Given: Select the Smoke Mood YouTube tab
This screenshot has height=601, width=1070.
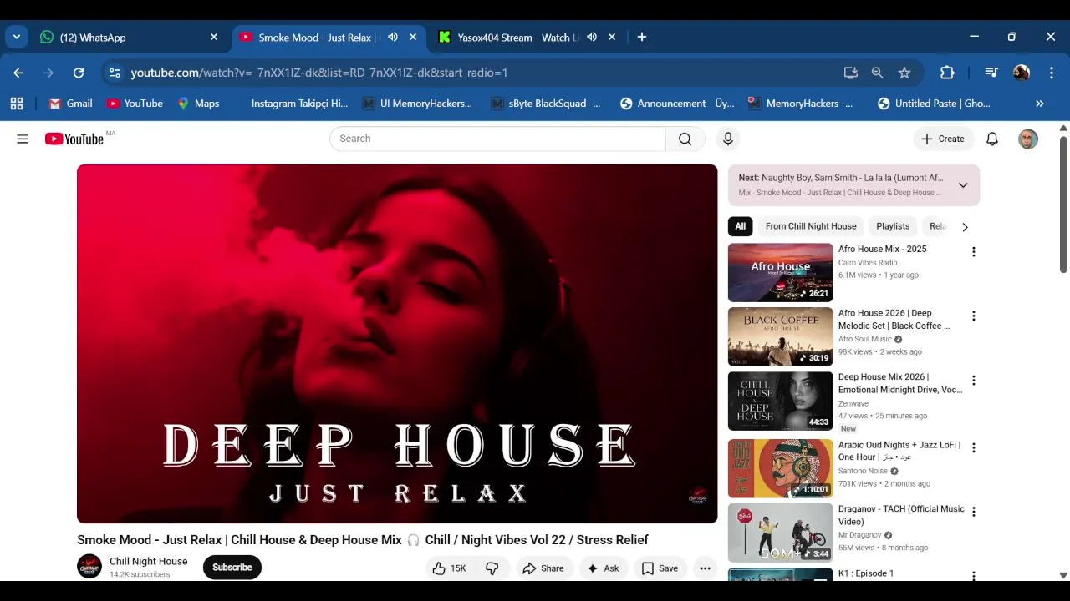Looking at the screenshot, I should 318,38.
